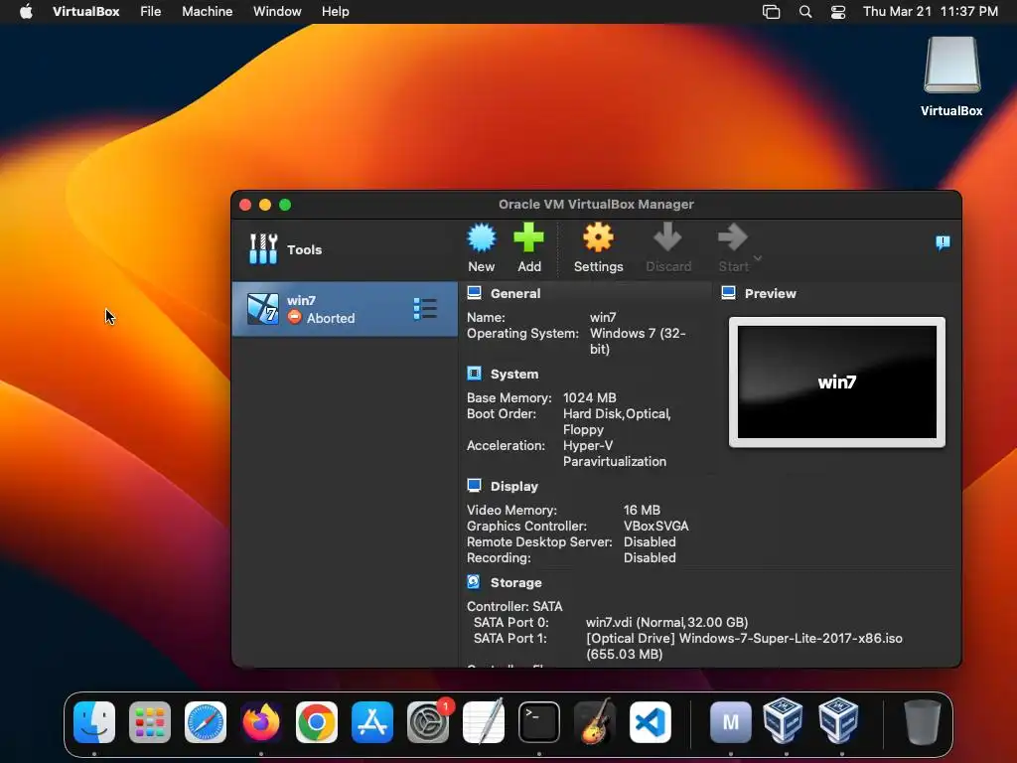The width and height of the screenshot is (1017, 763).
Task: Click the Hyper-V Paravirtualization acceleration value
Action: [x=614, y=453]
